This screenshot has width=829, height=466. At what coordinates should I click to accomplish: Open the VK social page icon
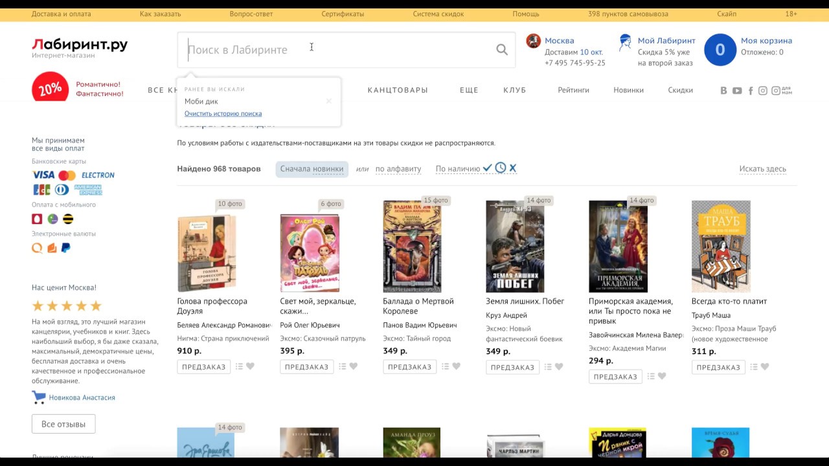click(723, 91)
